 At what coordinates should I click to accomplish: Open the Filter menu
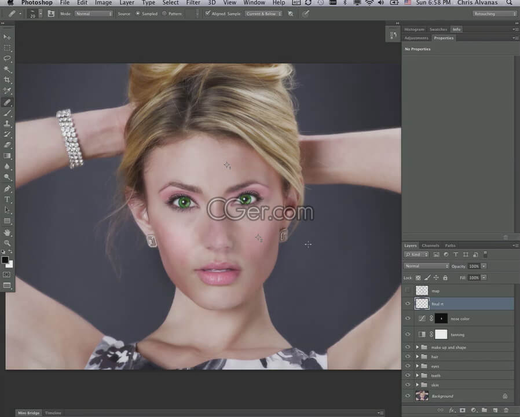tap(193, 3)
